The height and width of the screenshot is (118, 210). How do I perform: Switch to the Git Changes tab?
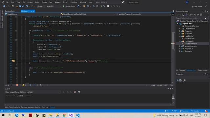pos(180,70)
